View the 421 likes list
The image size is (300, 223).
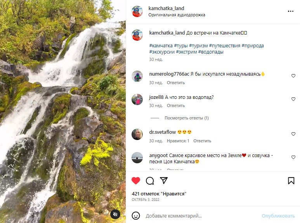(x=159, y=194)
